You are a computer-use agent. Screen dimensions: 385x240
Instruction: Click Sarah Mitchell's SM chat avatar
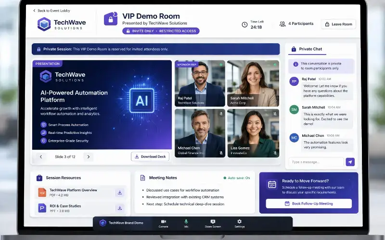294,109
